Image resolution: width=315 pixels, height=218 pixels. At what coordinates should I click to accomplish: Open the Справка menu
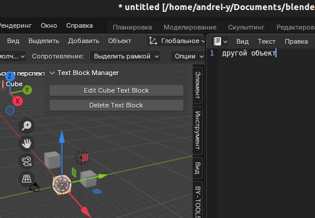[x=80, y=25]
